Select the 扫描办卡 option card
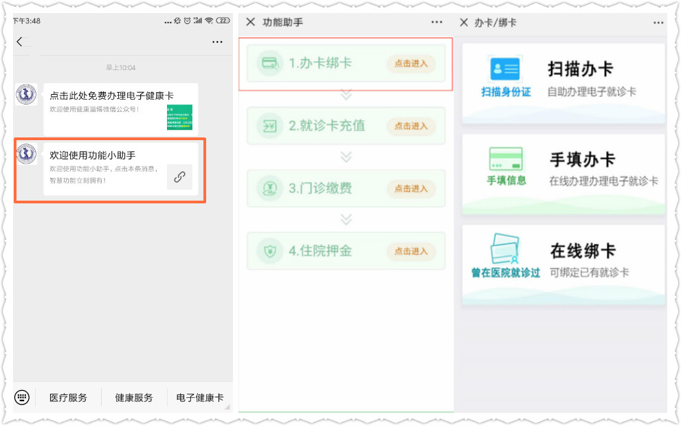This screenshot has width=681, height=426. click(563, 82)
